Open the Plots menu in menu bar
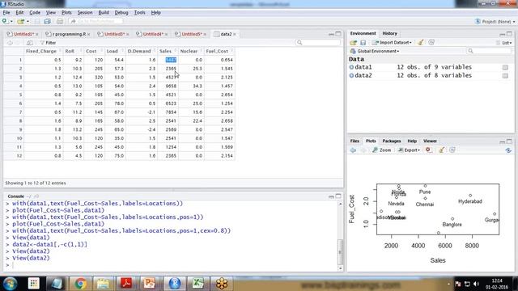Viewport: 518px width, 291px height. tap(66, 13)
